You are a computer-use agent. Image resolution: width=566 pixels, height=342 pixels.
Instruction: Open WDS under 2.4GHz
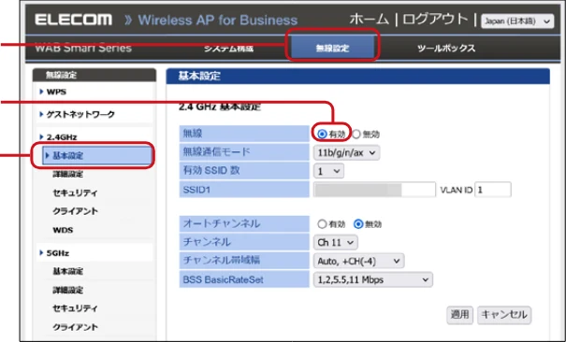[63, 230]
